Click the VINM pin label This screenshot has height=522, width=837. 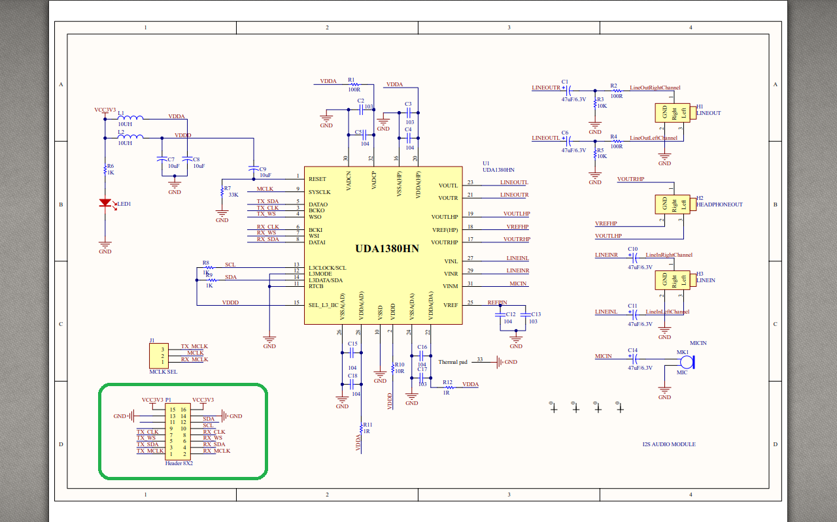coord(451,286)
